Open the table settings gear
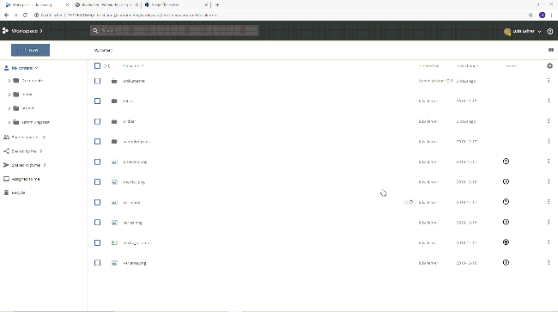558x312 pixels. click(549, 66)
